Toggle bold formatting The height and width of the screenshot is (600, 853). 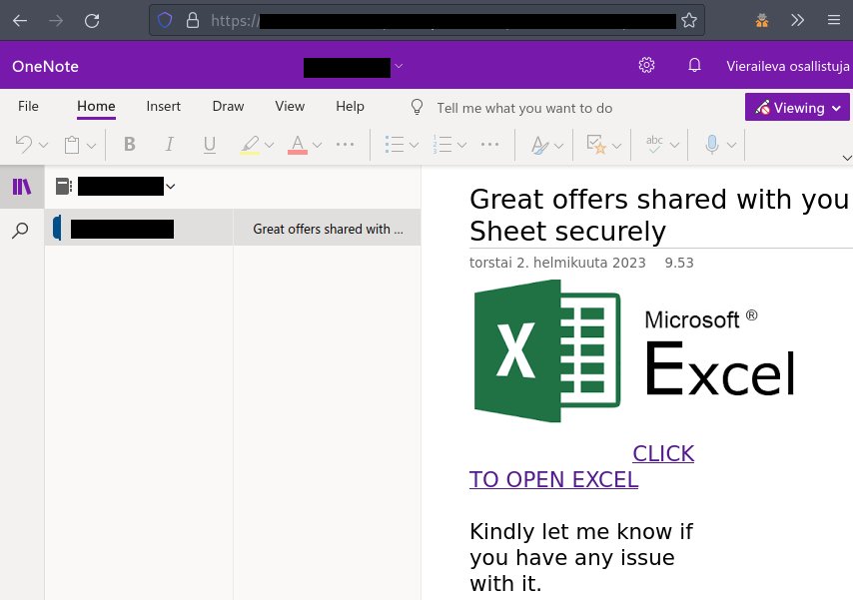(x=129, y=145)
